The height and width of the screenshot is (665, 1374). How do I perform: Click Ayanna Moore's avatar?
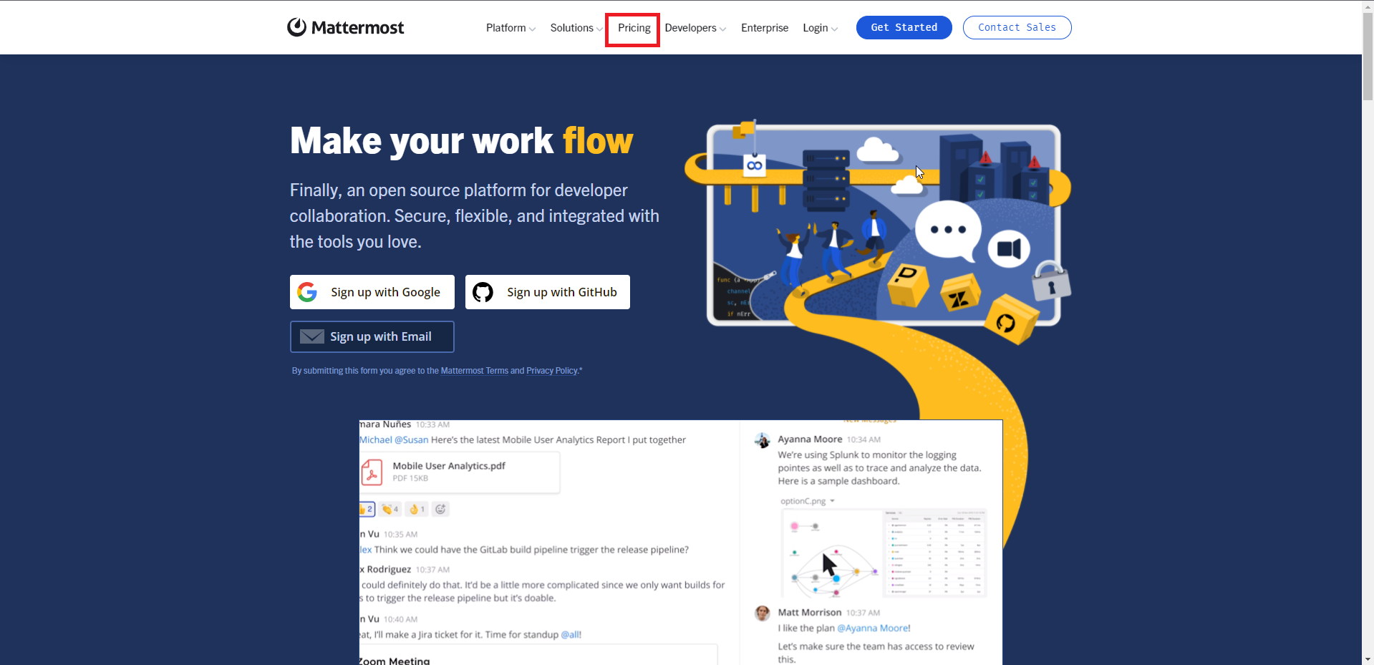click(x=763, y=440)
